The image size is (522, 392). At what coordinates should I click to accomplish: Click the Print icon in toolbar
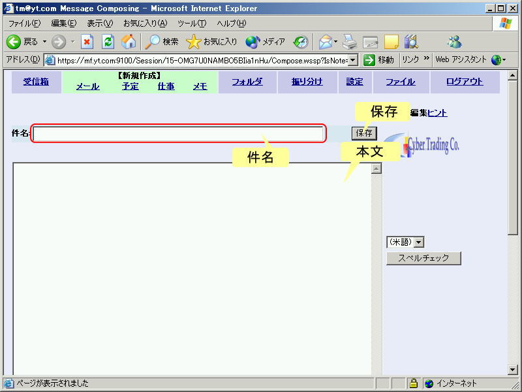click(x=350, y=42)
